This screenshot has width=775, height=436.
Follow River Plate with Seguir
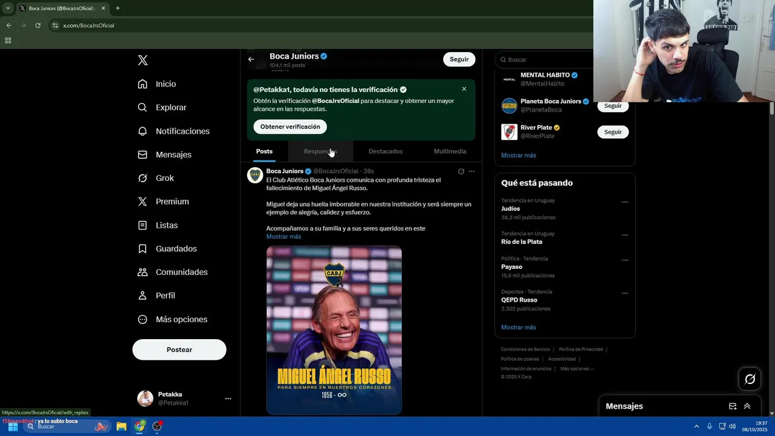613,131
